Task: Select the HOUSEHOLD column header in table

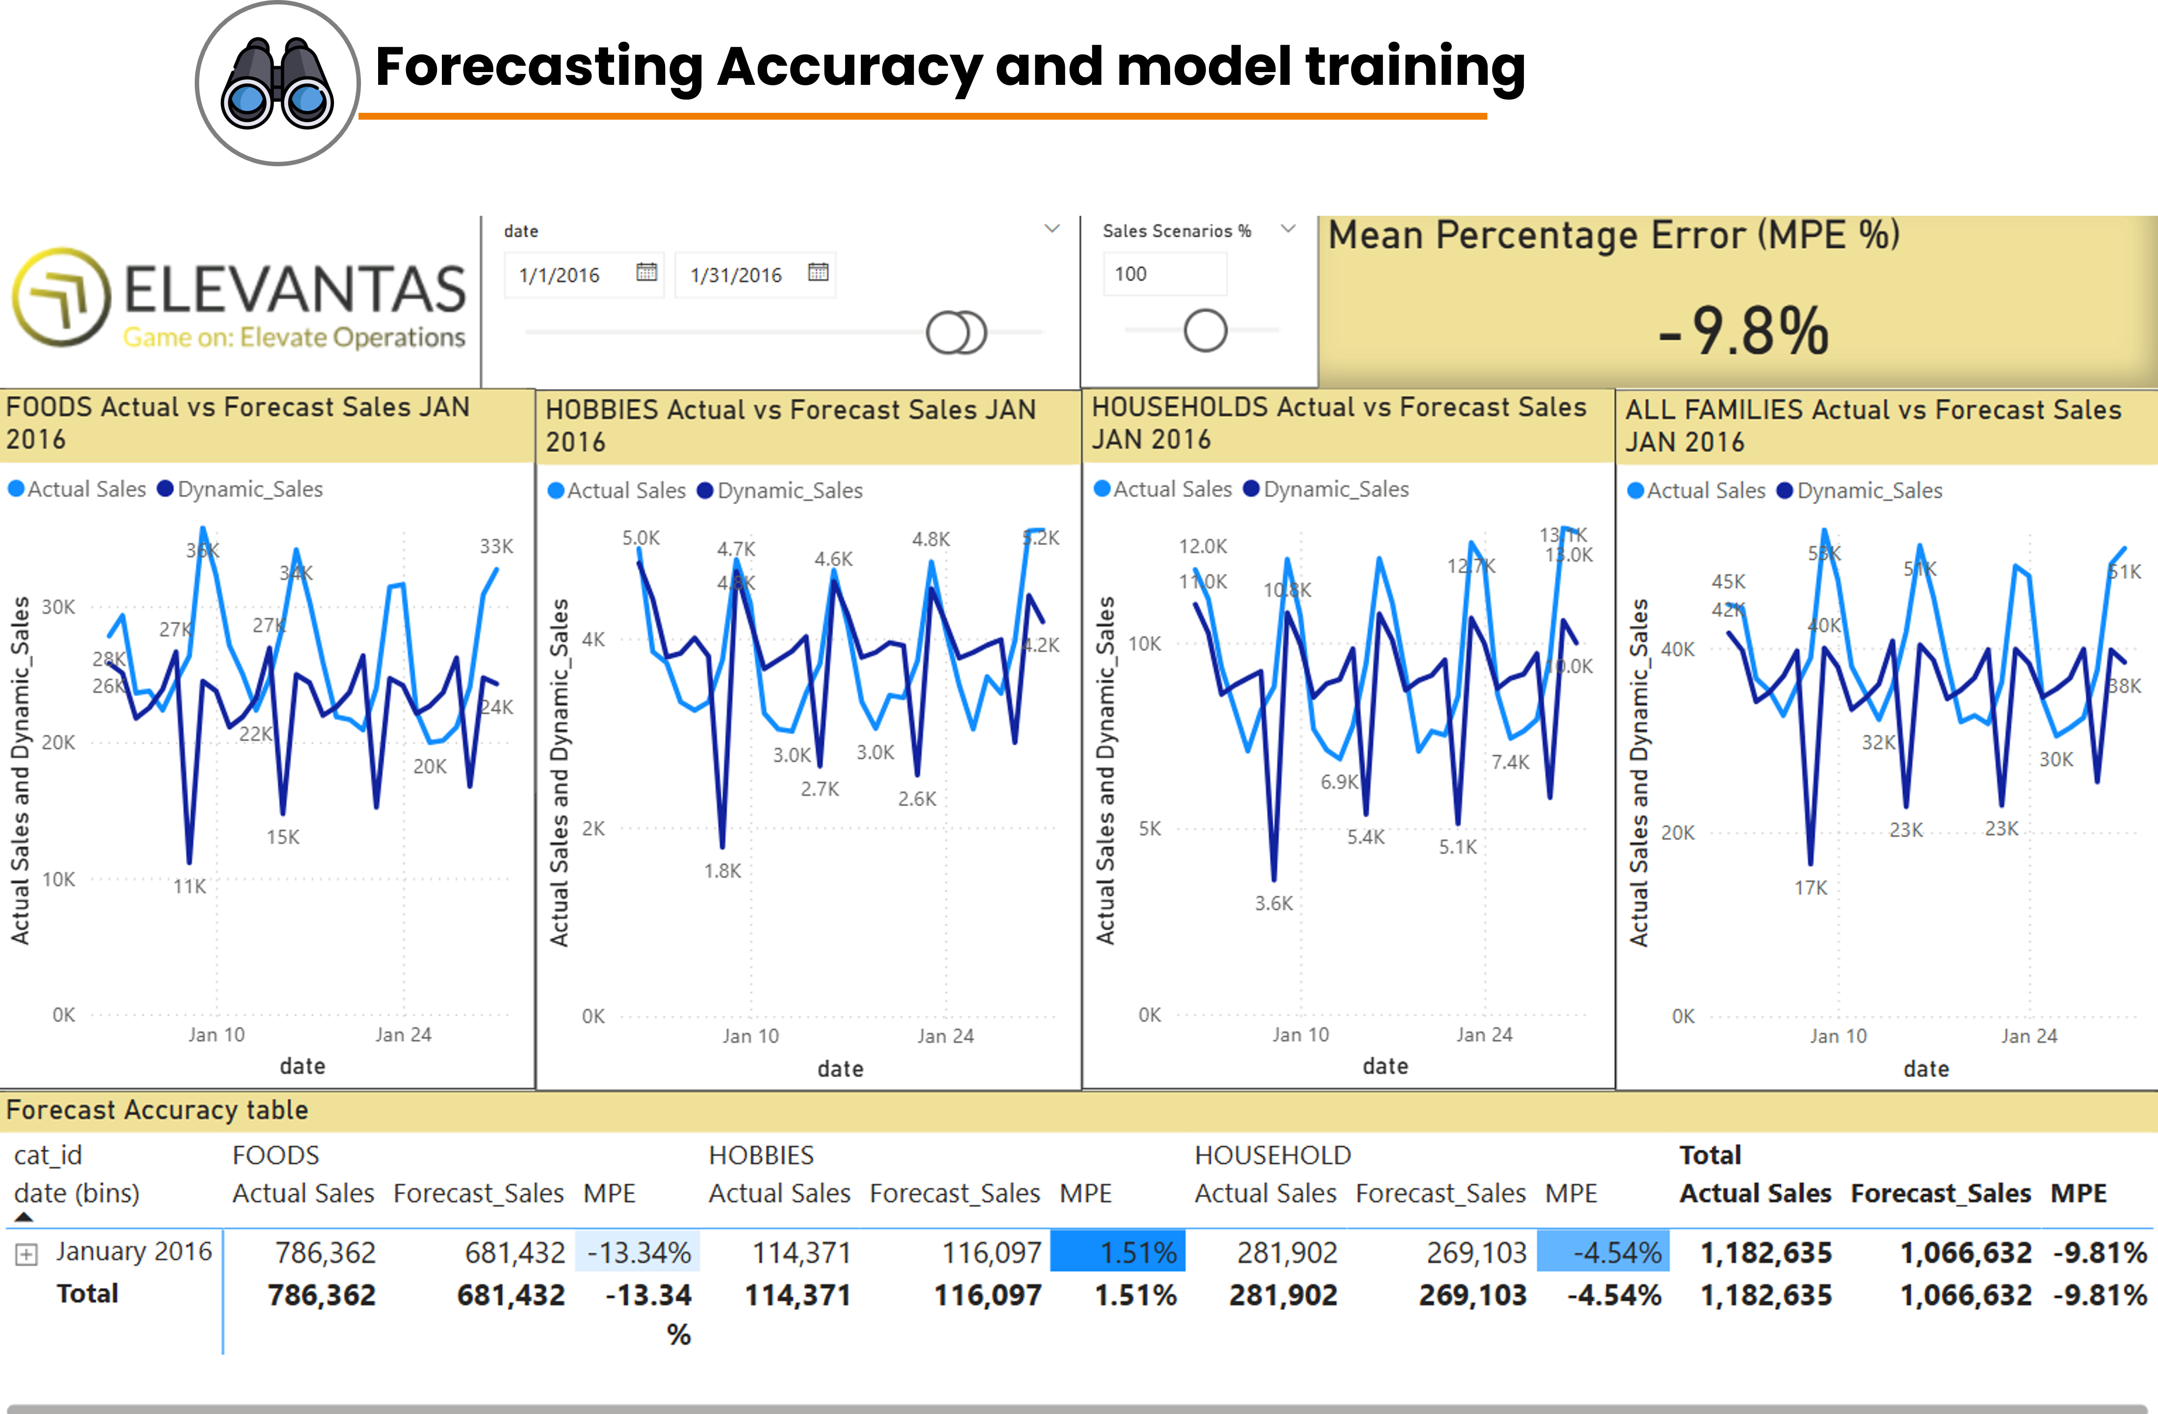Action: (1272, 1155)
